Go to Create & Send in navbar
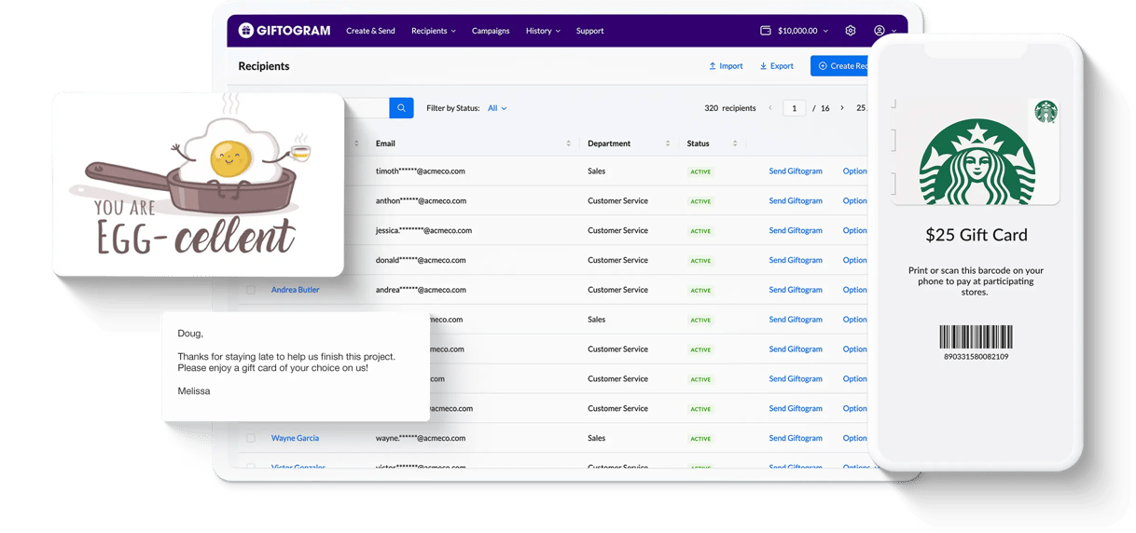Image resolution: width=1136 pixels, height=533 pixels. coord(370,31)
